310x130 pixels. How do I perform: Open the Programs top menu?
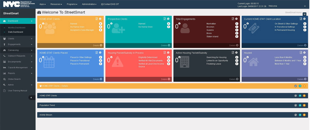tap(72, 4)
